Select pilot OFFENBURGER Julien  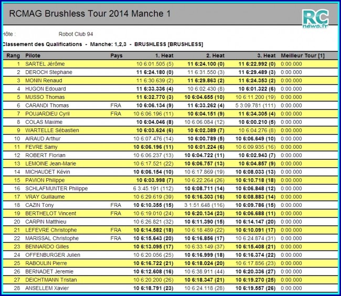[x=52, y=255]
